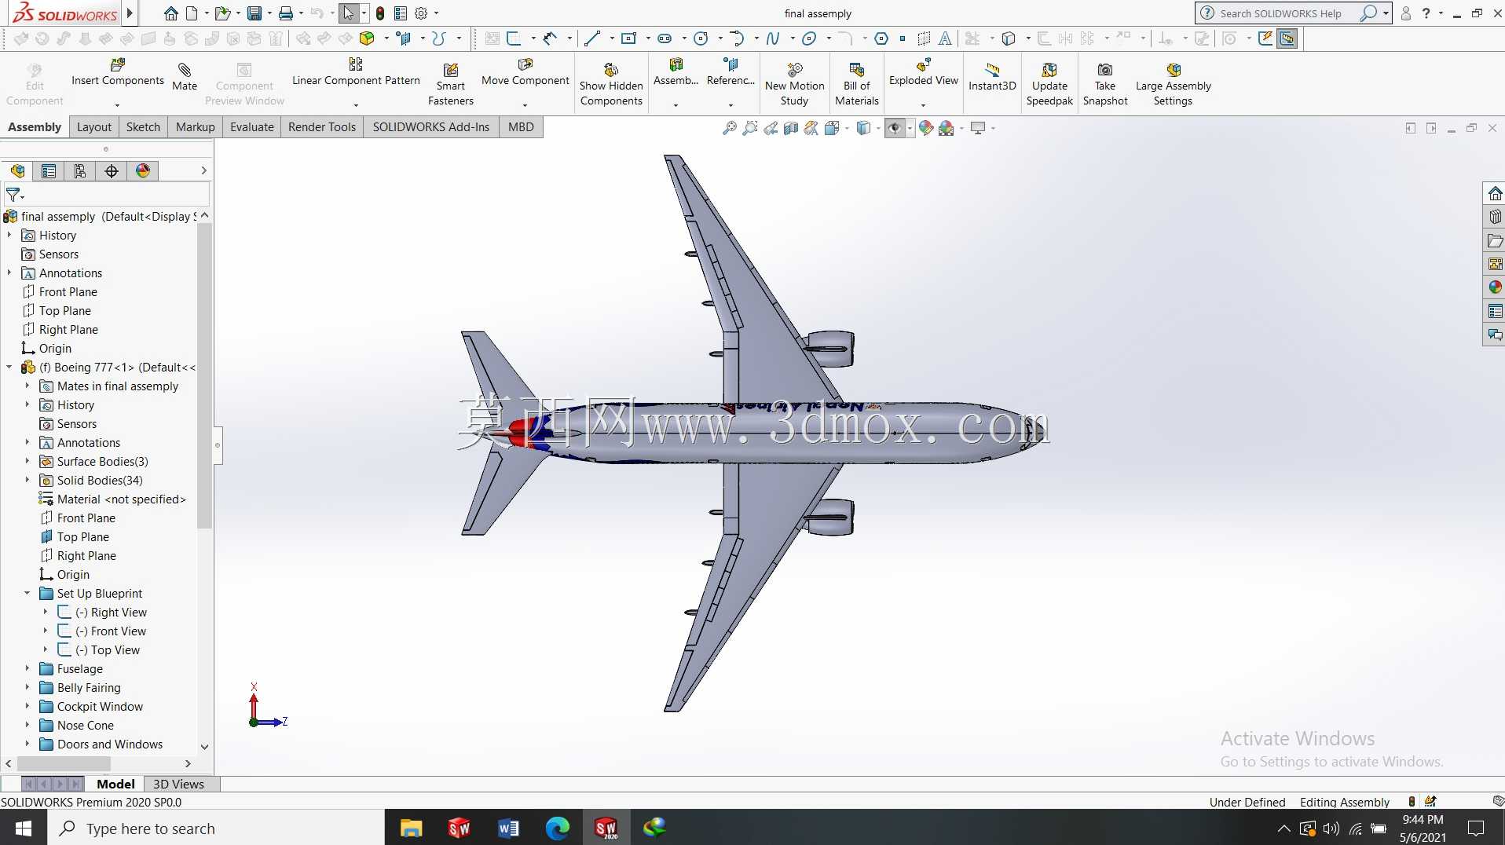Click the Sketch Text letter A icon
The image size is (1505, 845).
tap(945, 38)
